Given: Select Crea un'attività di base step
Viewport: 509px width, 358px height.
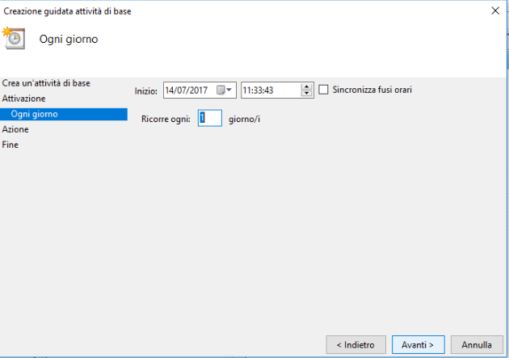Looking at the screenshot, I should coord(46,83).
